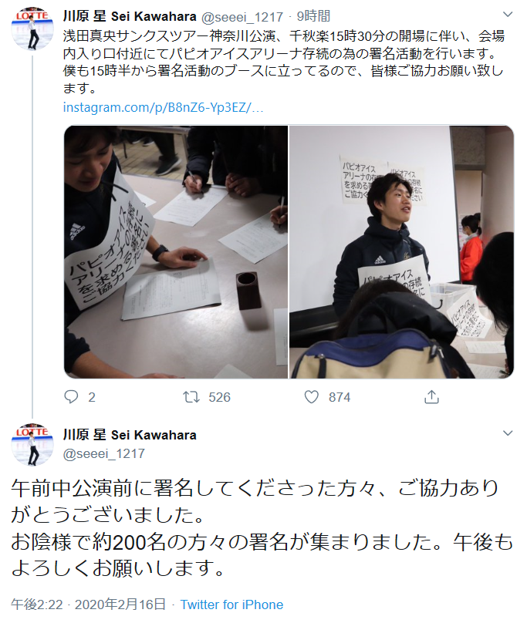Expand the second tweet's chevron menu
The image size is (527, 623).
508,433
